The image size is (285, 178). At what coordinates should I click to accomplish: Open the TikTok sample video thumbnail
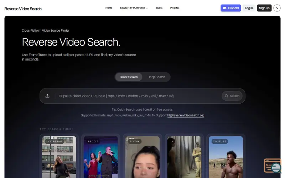[142, 157]
